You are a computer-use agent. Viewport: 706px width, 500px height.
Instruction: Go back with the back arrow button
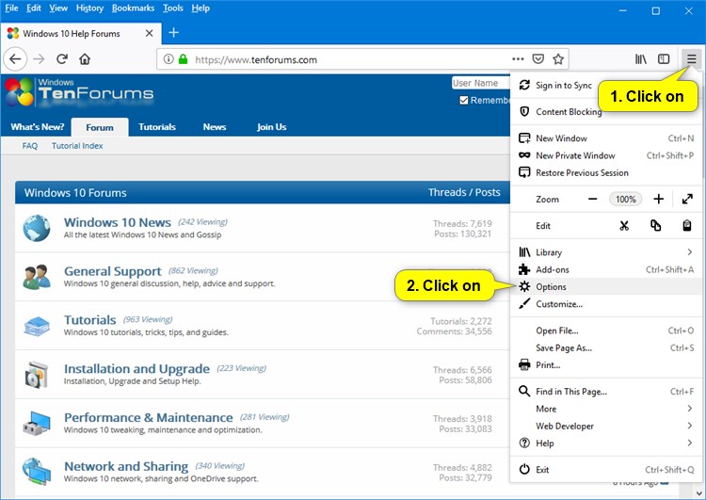pyautogui.click(x=15, y=59)
